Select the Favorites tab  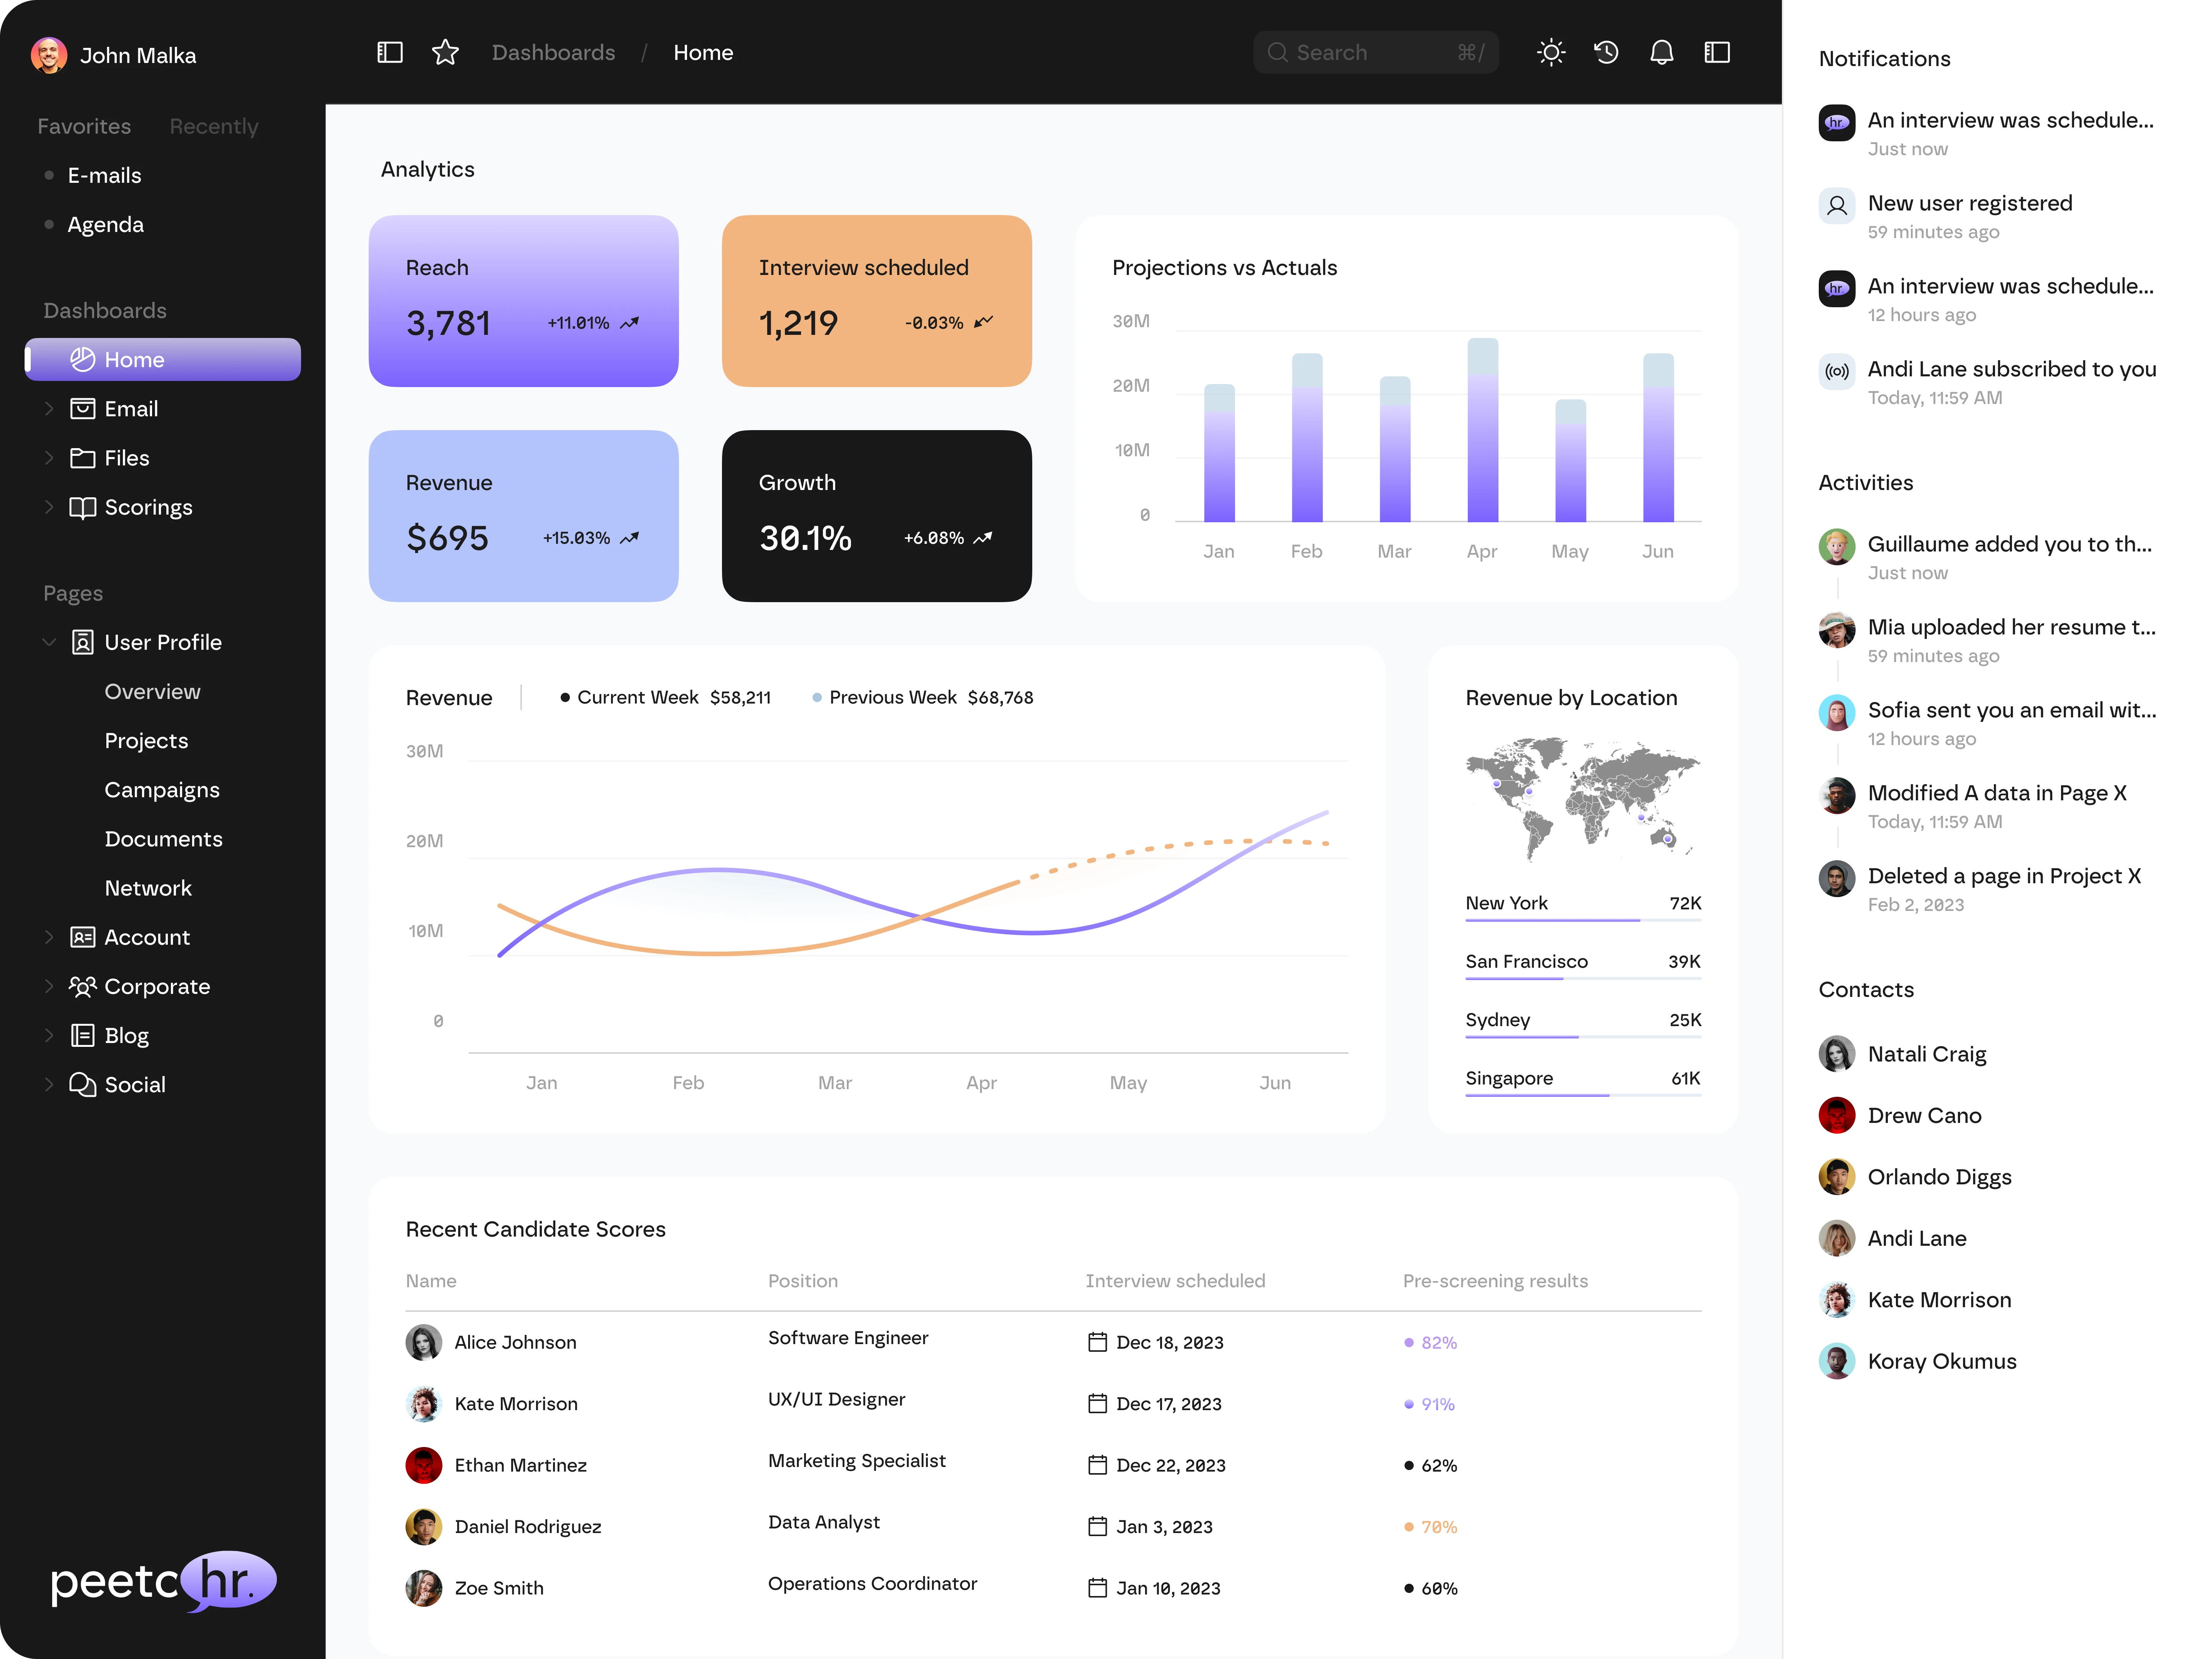84,126
